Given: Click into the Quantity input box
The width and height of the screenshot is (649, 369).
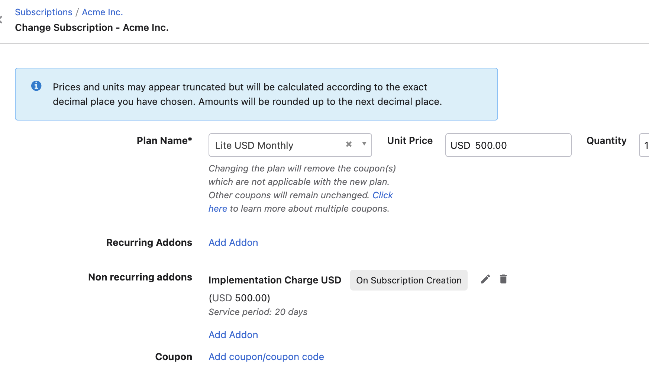Looking at the screenshot, I should [x=645, y=145].
